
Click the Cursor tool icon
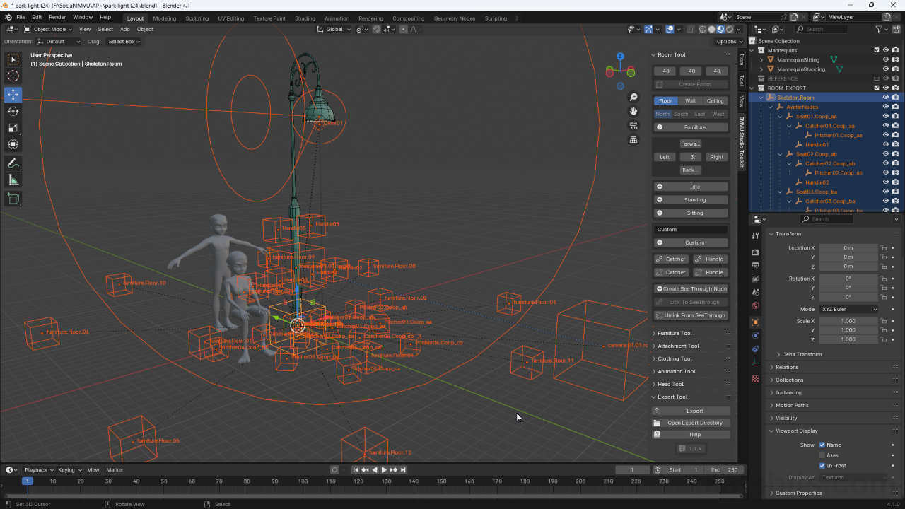(13, 76)
